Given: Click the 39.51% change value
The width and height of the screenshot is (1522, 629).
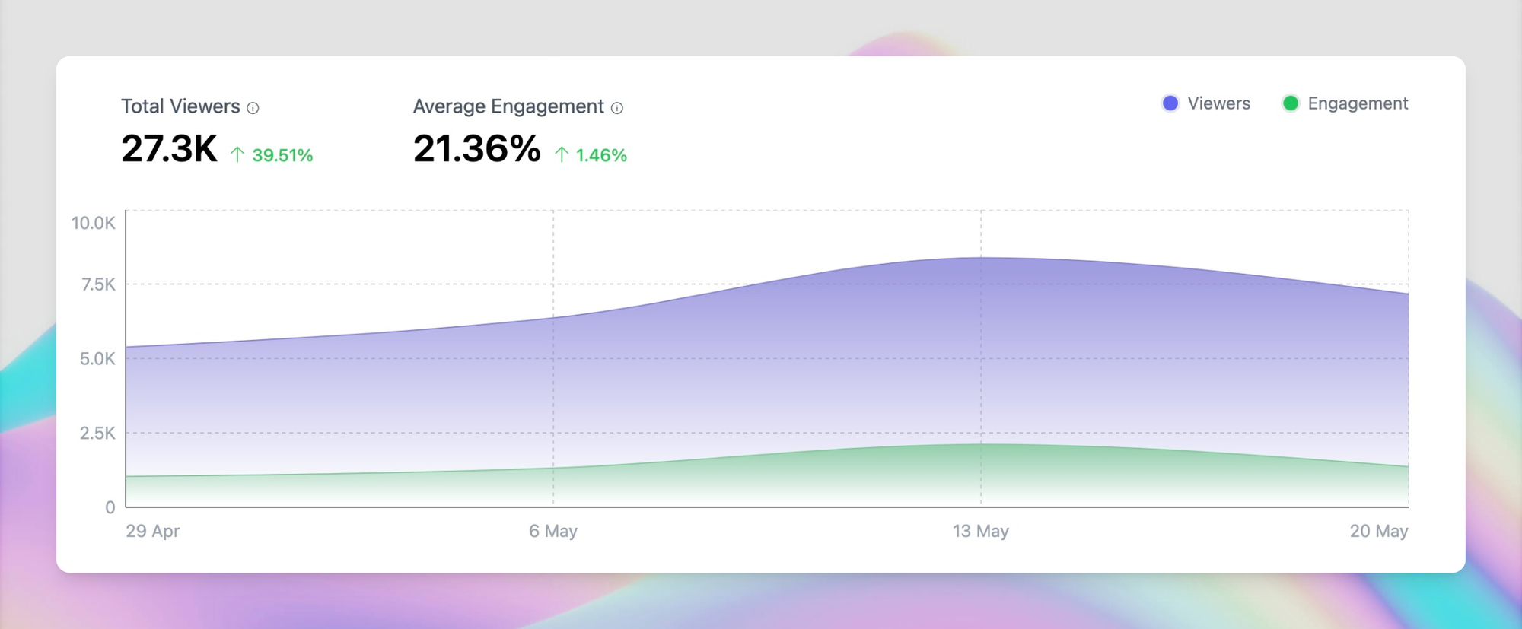Looking at the screenshot, I should click(282, 155).
